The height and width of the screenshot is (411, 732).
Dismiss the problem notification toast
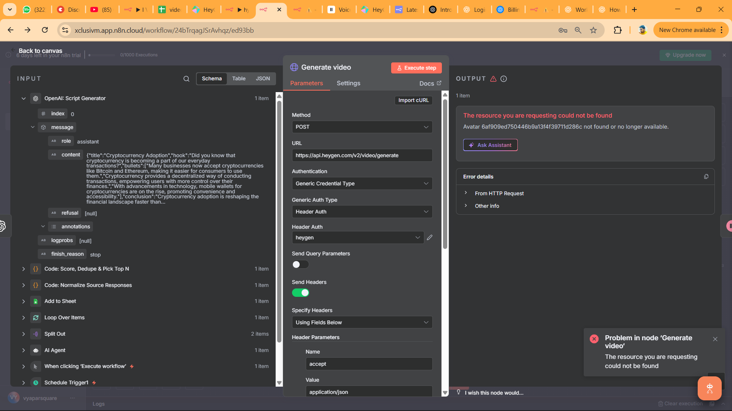coord(715,339)
